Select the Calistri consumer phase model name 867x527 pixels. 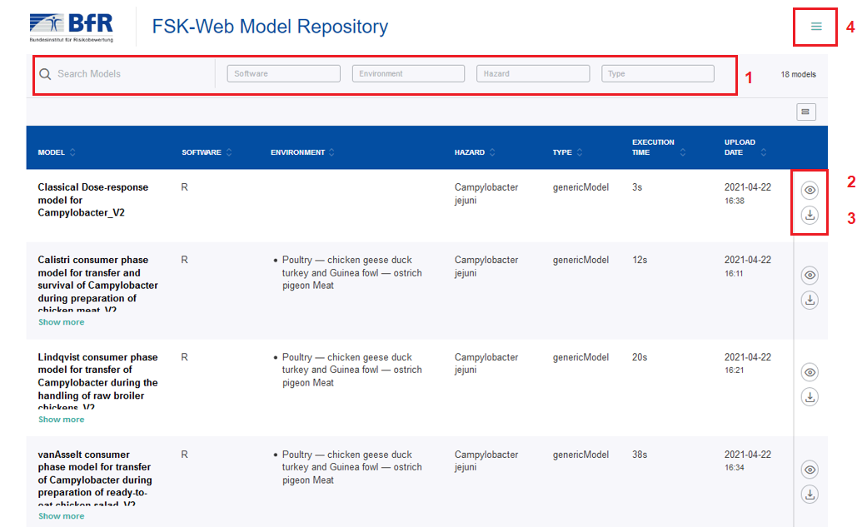click(x=98, y=284)
